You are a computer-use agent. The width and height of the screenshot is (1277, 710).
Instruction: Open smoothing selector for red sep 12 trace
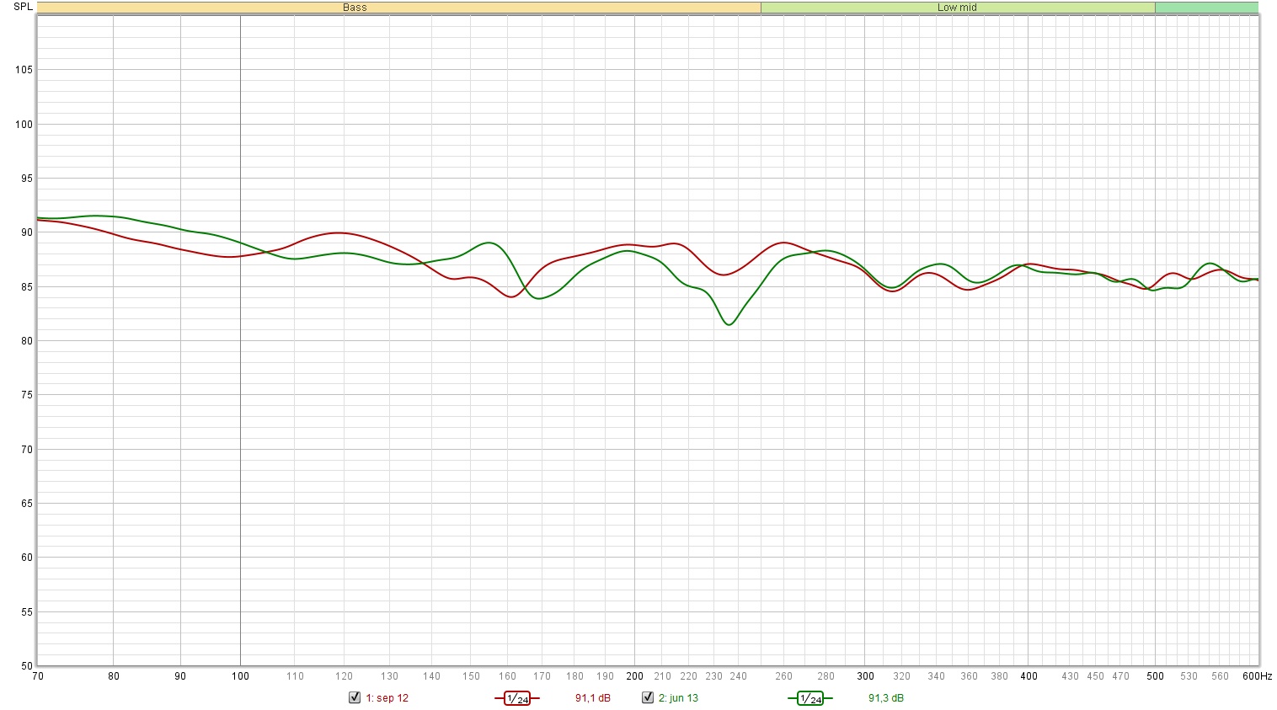click(x=517, y=698)
